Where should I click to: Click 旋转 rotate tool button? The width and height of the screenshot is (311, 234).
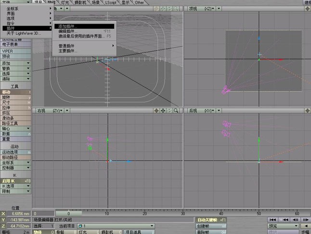16,97
